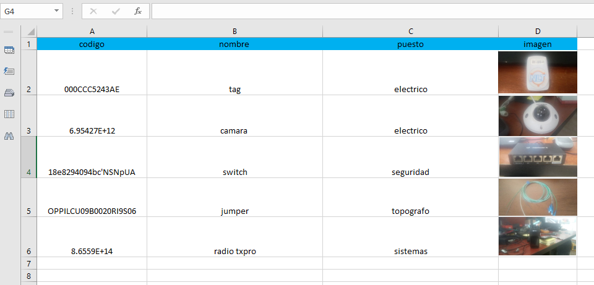Click the grid columns icon in left sidebar
The width and height of the screenshot is (594, 285).
click(9, 114)
